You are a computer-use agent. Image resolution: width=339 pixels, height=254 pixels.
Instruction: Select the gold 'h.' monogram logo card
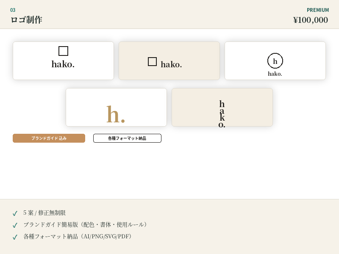coord(116,107)
